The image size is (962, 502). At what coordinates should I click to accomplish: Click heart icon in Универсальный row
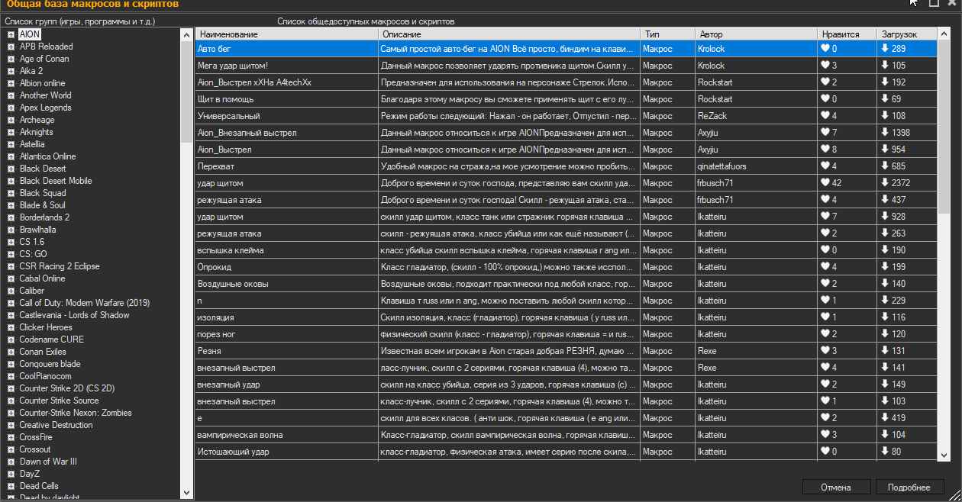click(825, 116)
